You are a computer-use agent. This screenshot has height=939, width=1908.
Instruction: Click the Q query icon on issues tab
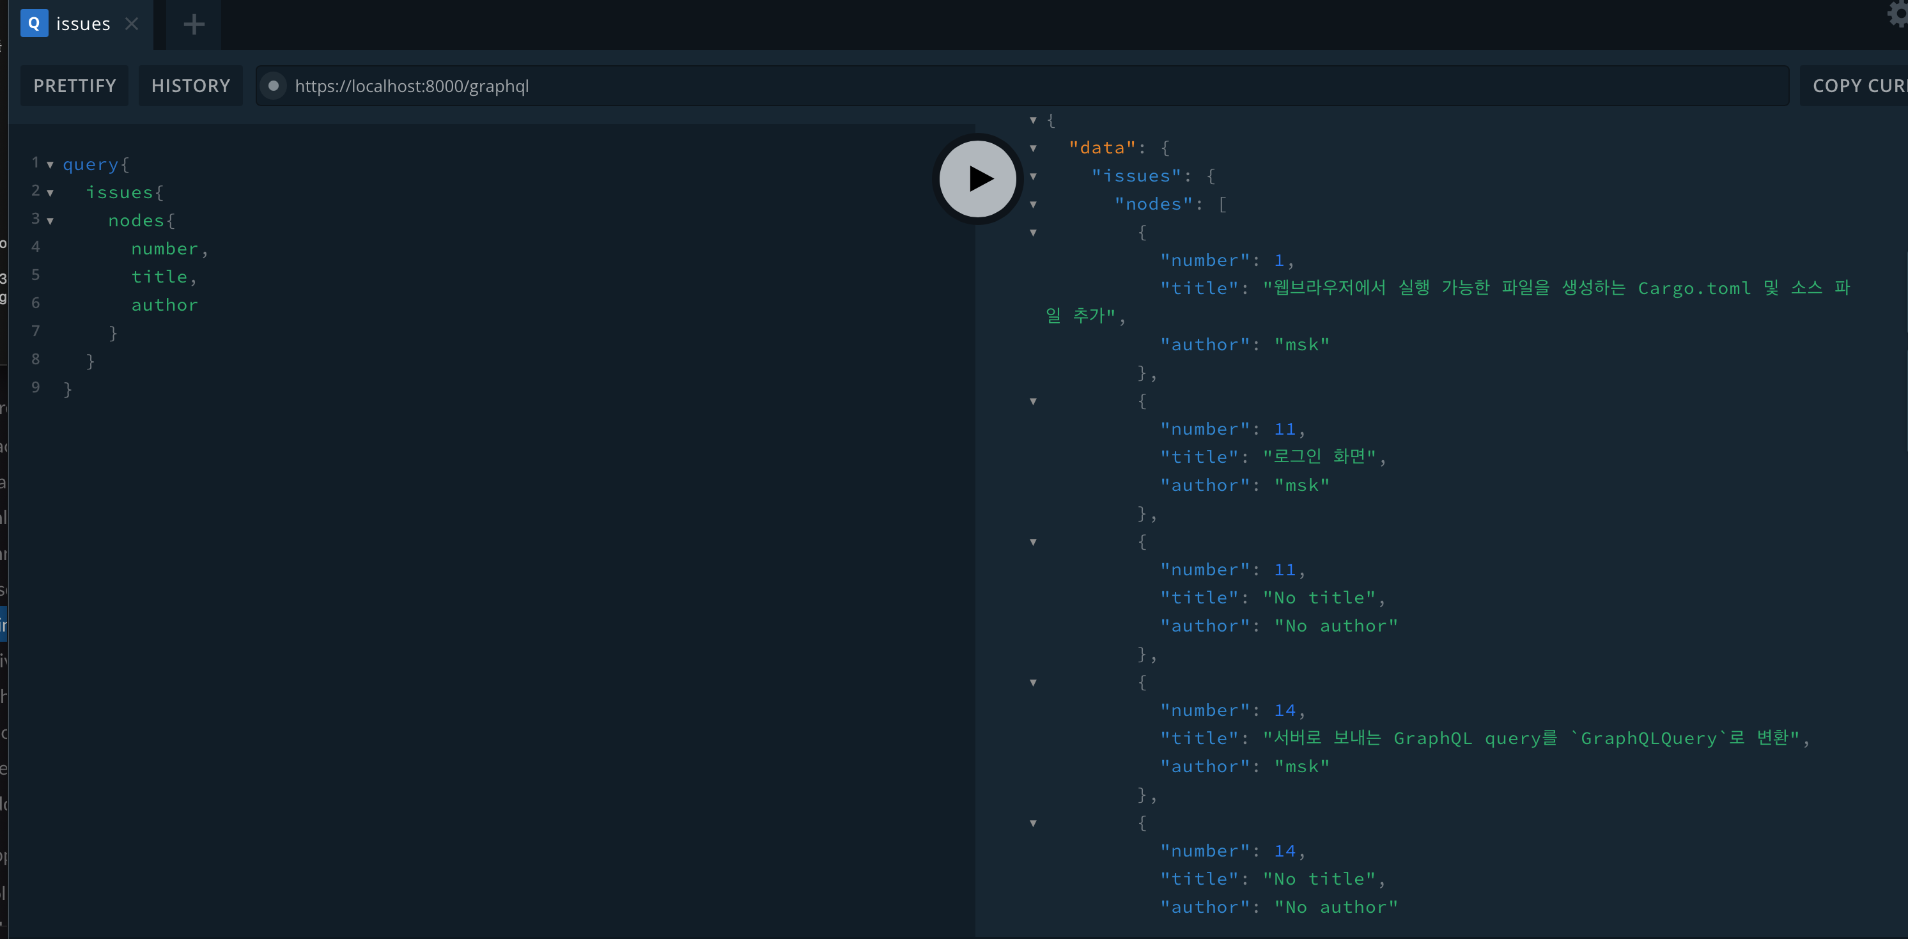34,24
